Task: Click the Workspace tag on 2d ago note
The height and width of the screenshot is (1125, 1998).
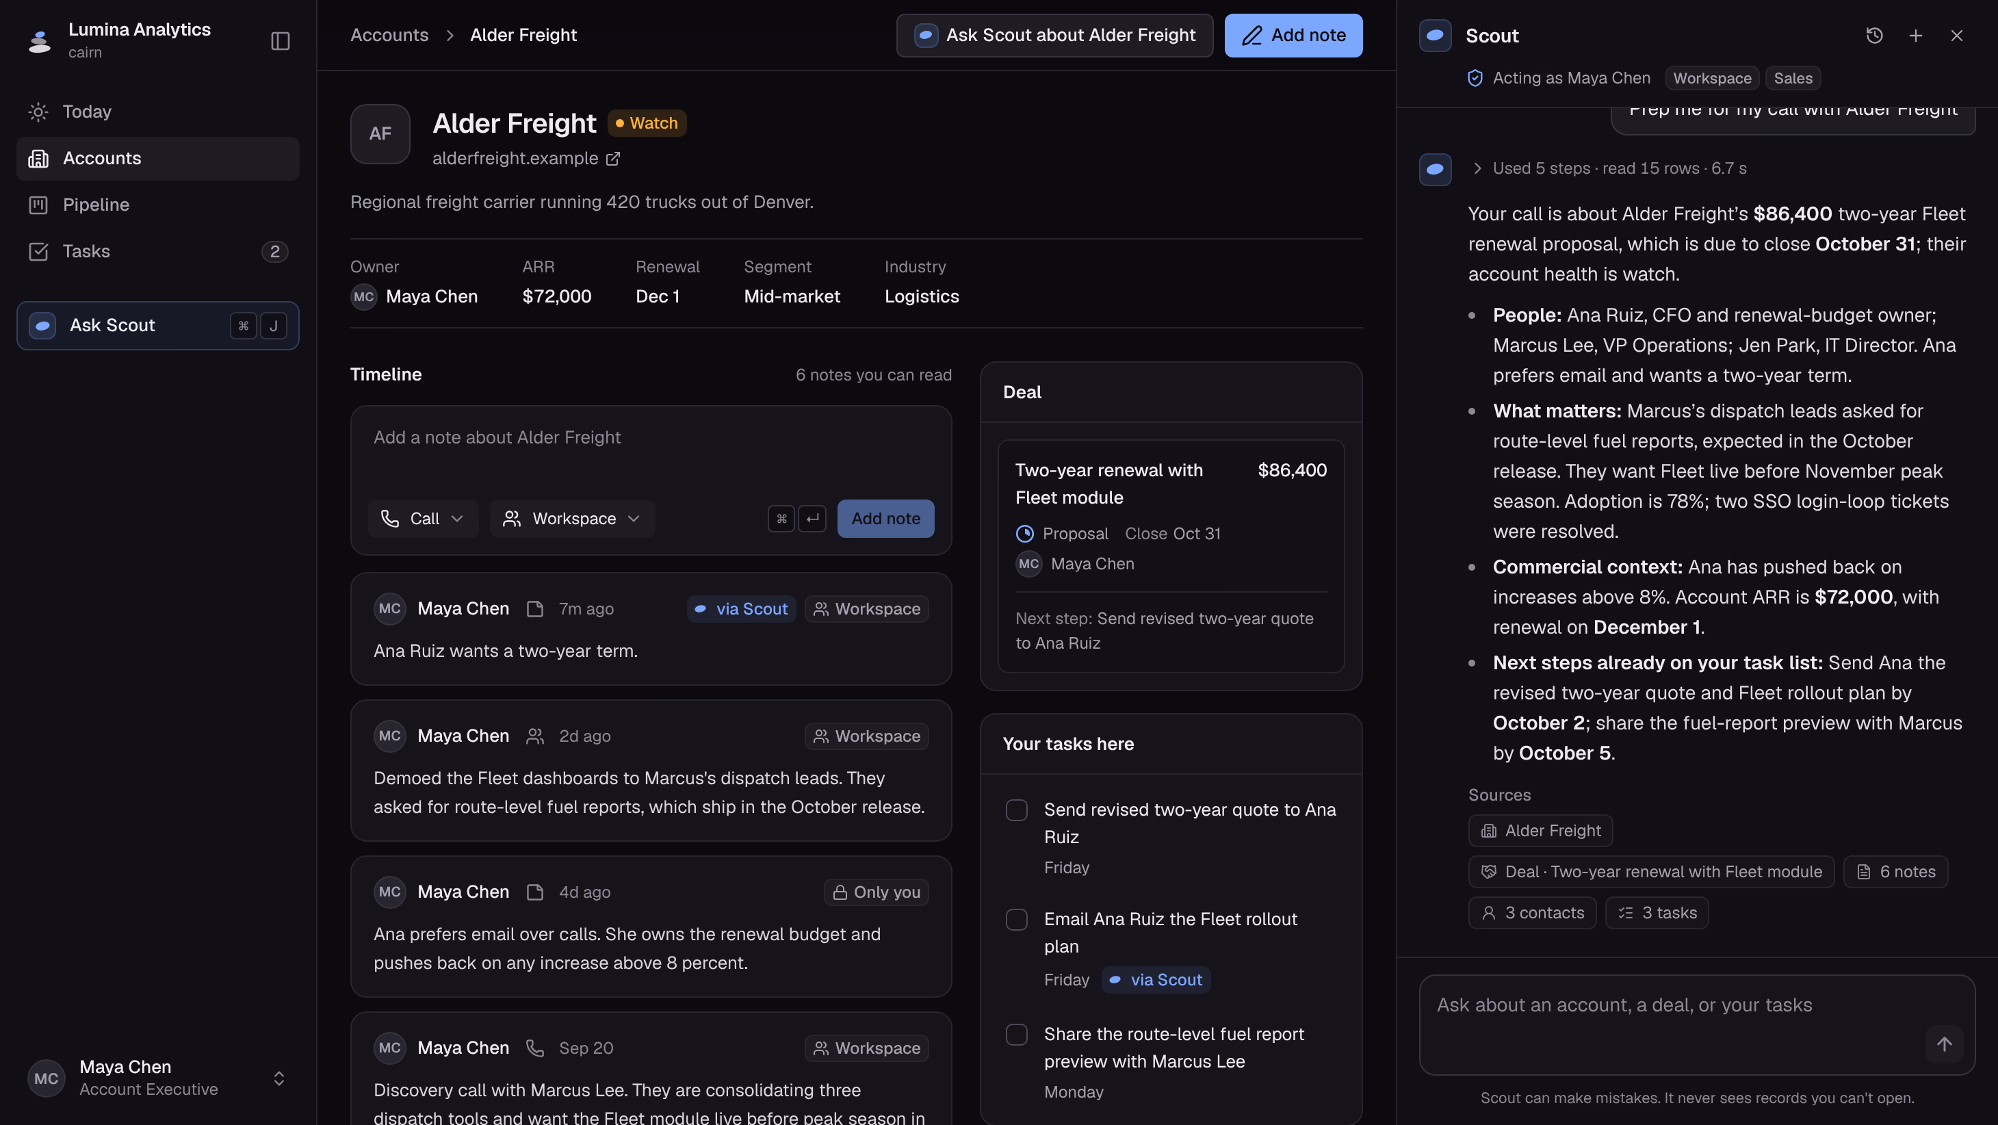Action: pyautogui.click(x=866, y=736)
